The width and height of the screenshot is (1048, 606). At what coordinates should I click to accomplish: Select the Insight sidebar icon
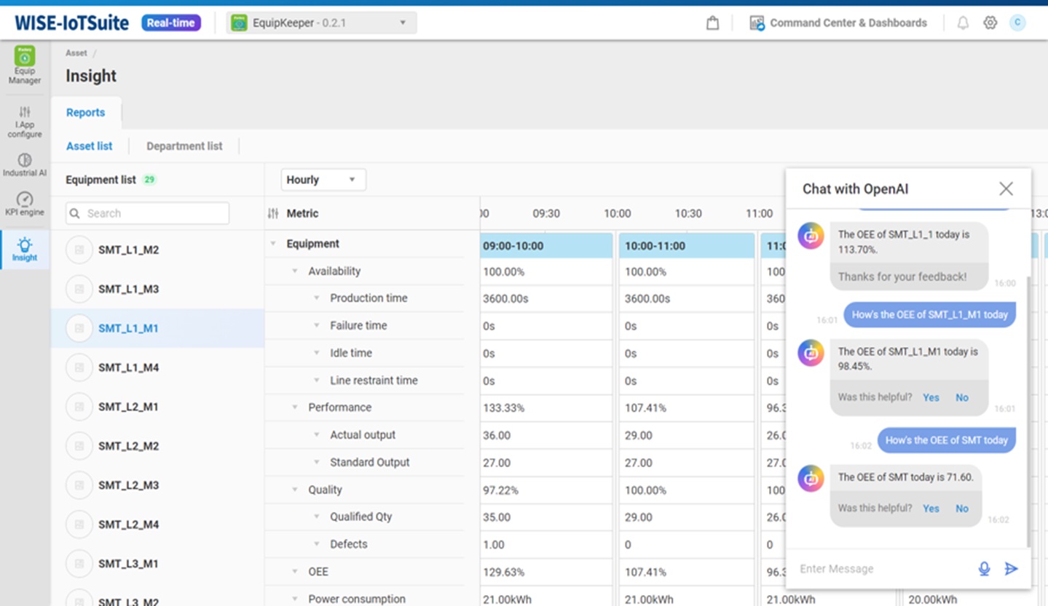pos(25,249)
